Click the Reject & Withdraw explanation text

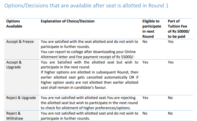89,116
